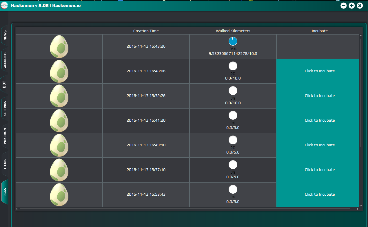The height and width of the screenshot is (227, 368).
Task: Switch to the ACCOUNTS tab
Action: 5,60
